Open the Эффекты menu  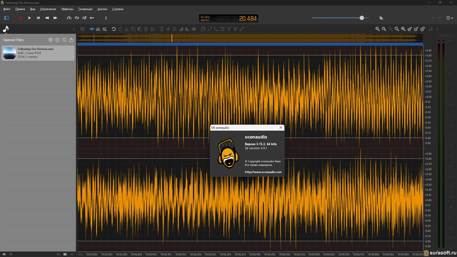(x=67, y=9)
